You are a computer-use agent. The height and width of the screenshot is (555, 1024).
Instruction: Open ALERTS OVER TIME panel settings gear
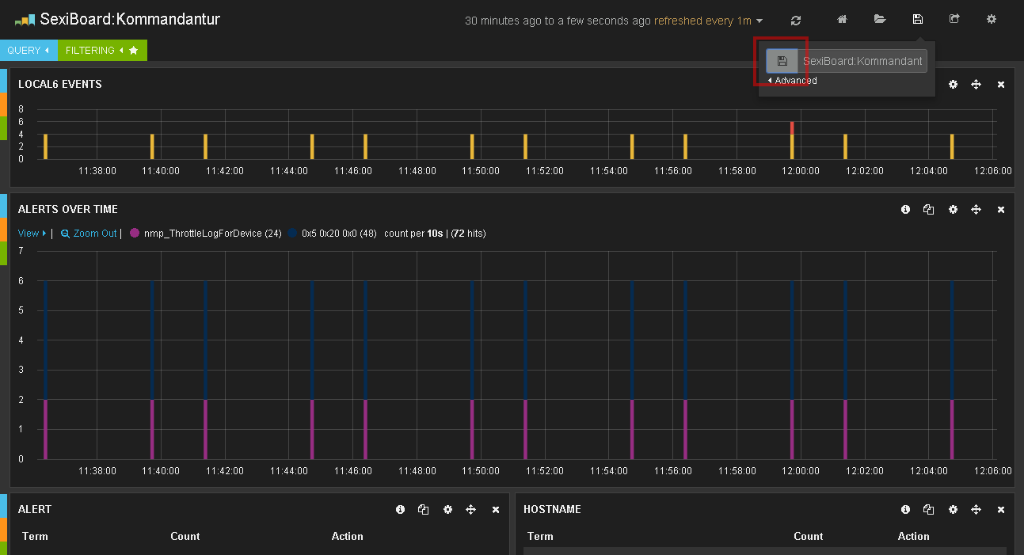click(x=953, y=210)
